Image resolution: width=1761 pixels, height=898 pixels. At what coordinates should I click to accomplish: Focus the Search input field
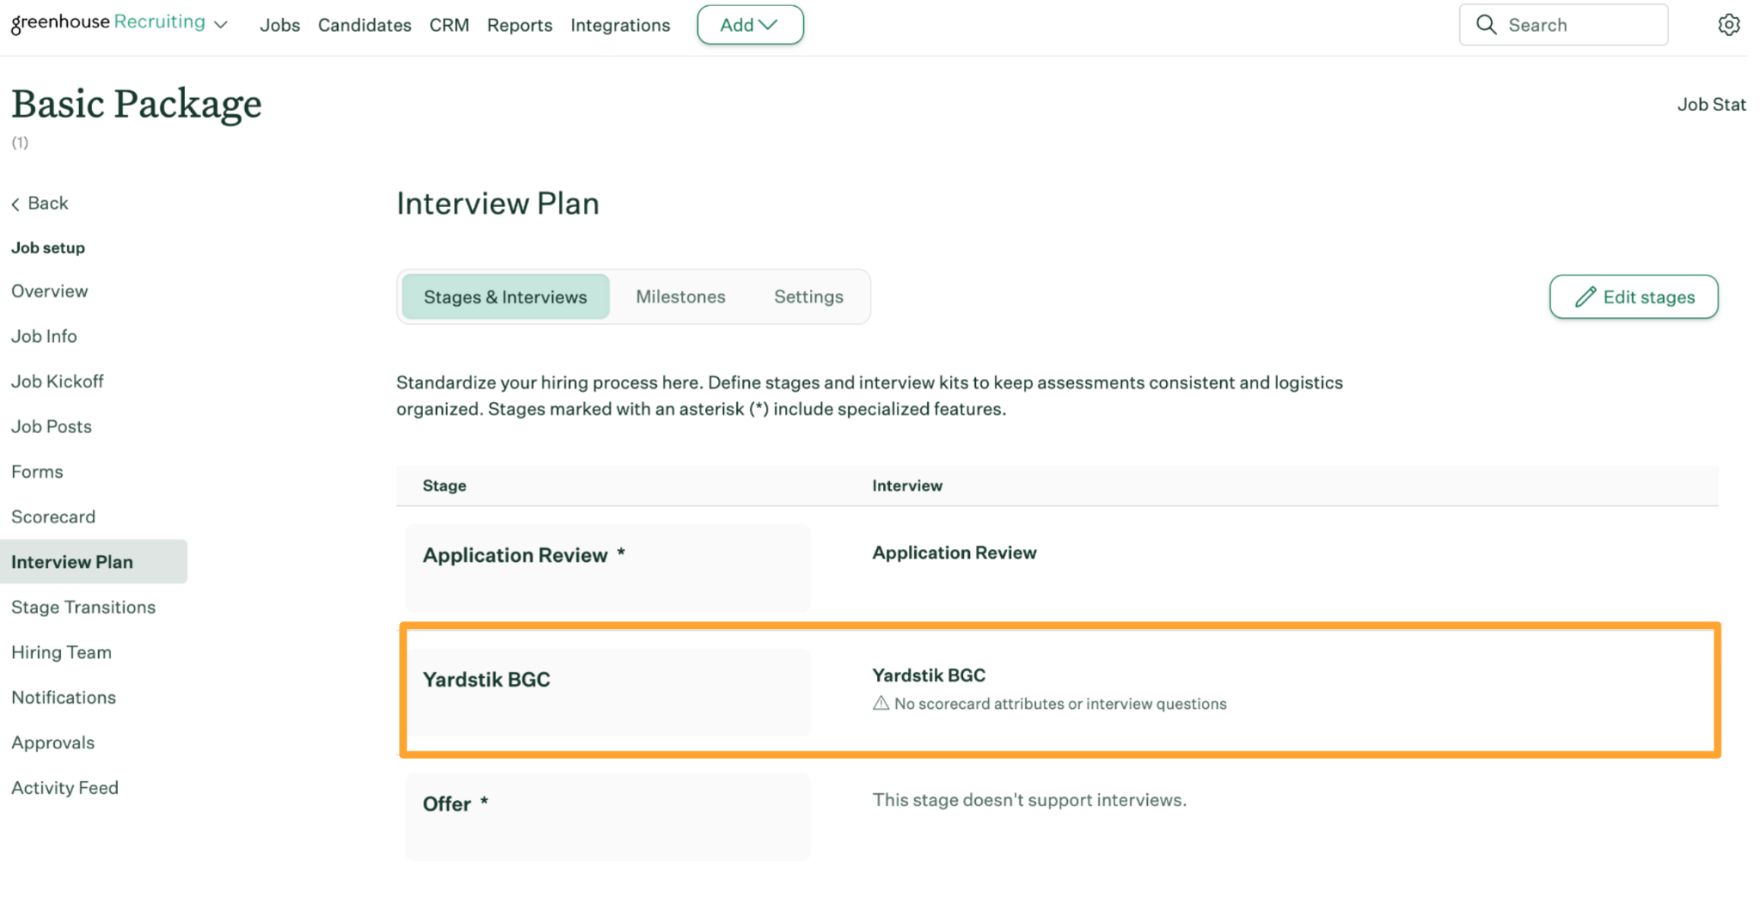tap(1563, 25)
